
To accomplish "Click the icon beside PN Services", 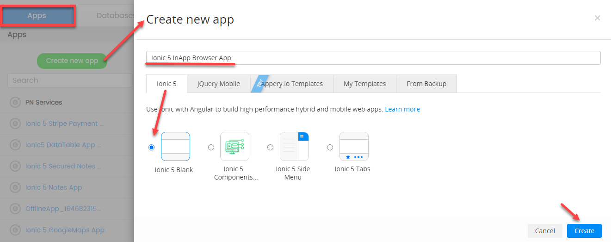I will 15,102.
